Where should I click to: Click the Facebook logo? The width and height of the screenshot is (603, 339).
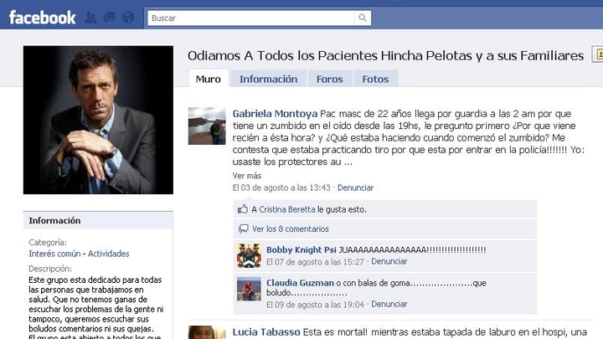coord(42,17)
